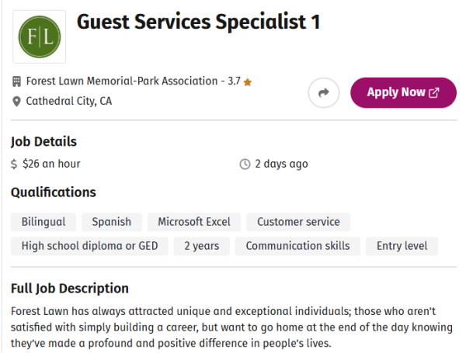Select the High school diploma or GED tag
The height and width of the screenshot is (353, 466).
tap(89, 246)
